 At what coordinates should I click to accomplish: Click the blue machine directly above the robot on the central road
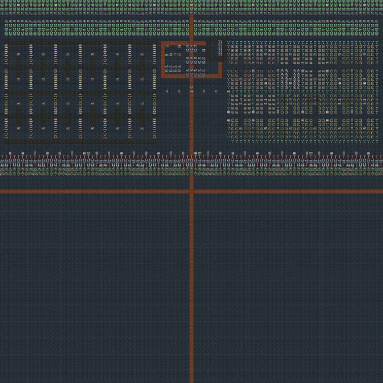191,87
